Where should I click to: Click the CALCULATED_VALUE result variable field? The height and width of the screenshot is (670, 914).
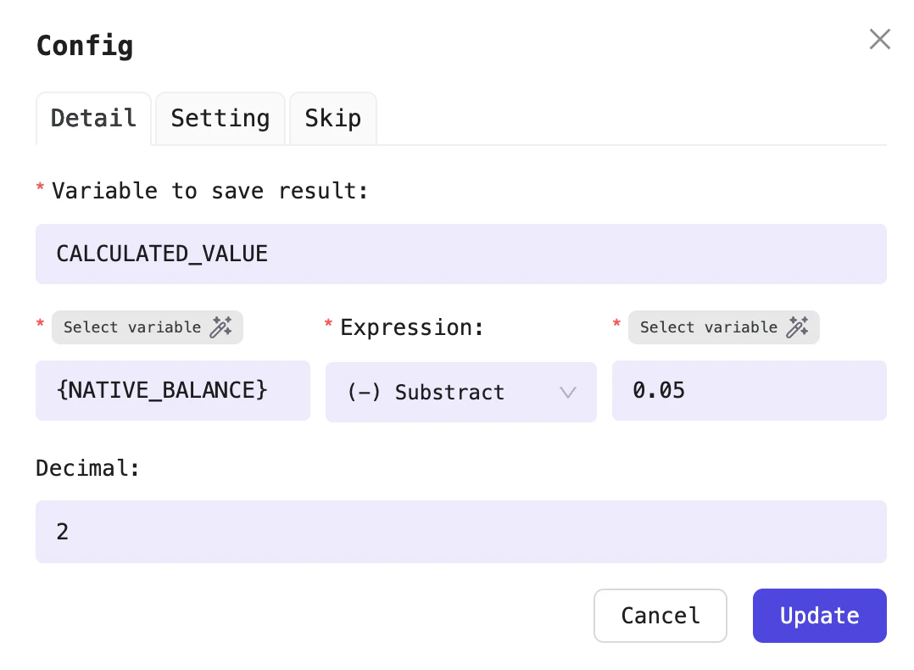[x=461, y=254]
